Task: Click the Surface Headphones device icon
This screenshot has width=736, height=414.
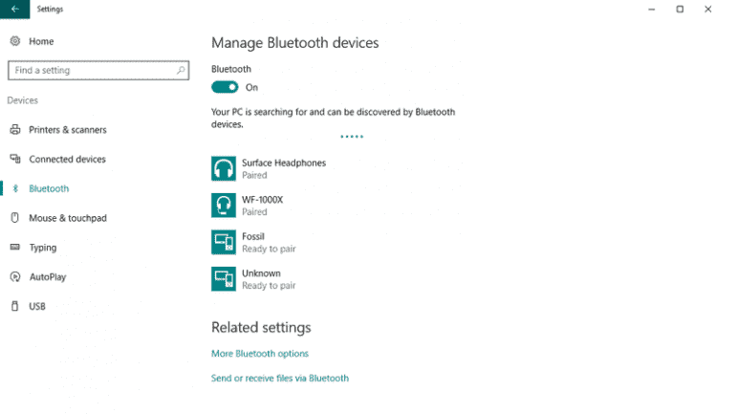Action: [x=224, y=168]
